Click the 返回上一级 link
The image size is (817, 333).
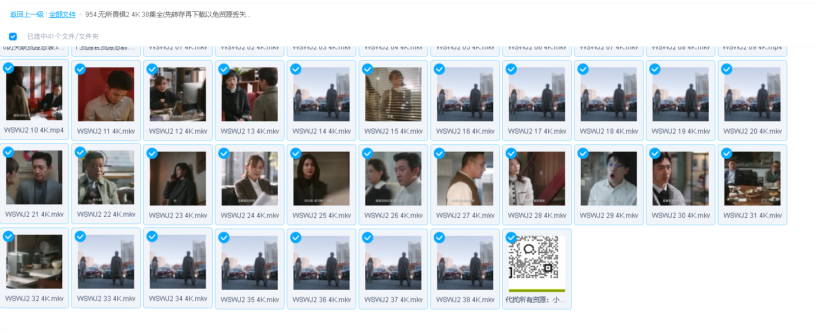click(x=26, y=15)
